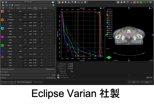The height and width of the screenshot is (106, 154).
Task: Click the Vol[cm³] column header
Action: coord(19,8)
